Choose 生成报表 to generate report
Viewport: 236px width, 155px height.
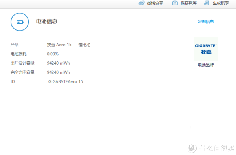coord(221,3)
